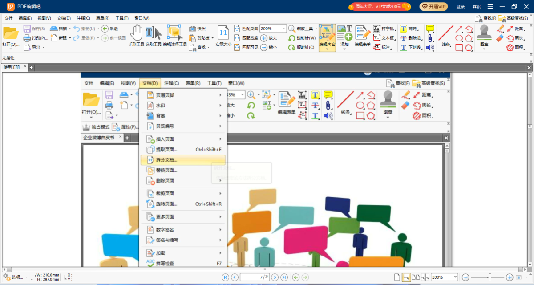Click the Snapshot camera icon (快照)

click(193, 28)
